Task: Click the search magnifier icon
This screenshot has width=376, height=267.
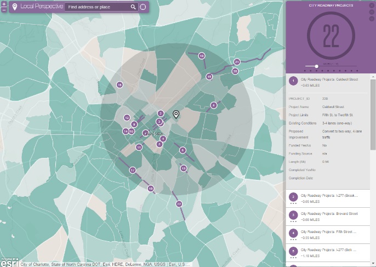Action: (x=133, y=7)
